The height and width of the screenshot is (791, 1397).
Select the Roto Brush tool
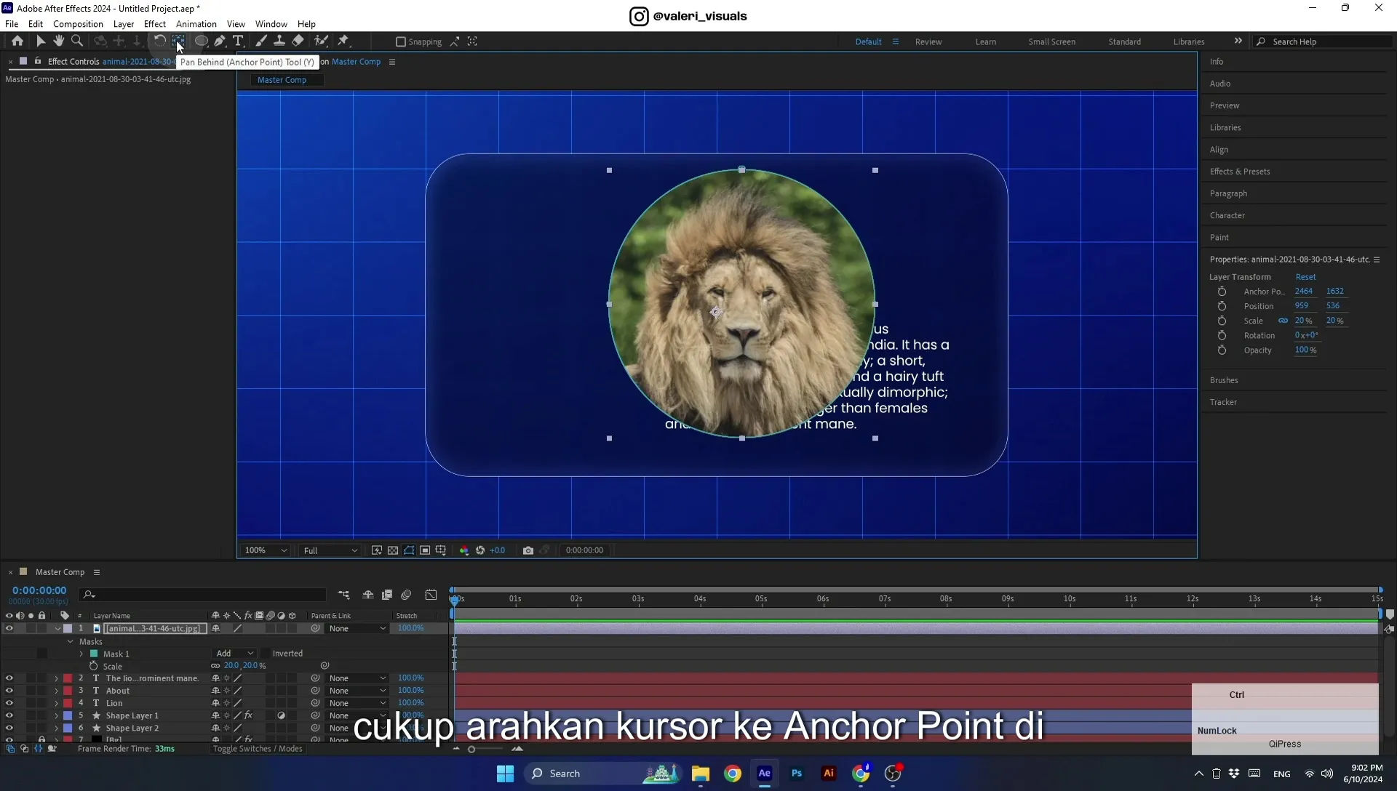[x=321, y=41]
